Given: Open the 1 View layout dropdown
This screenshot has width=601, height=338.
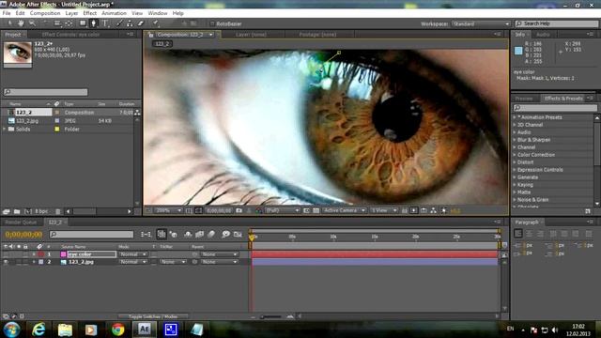Looking at the screenshot, I should [383, 210].
